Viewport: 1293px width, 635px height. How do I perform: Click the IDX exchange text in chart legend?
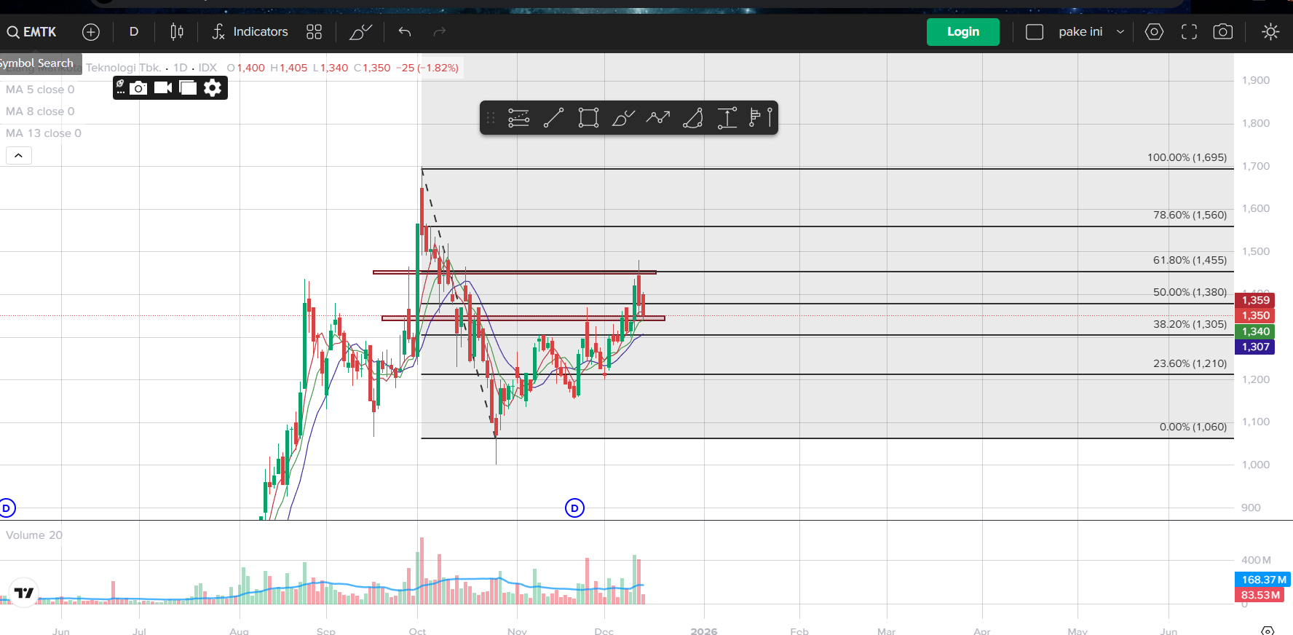207,68
